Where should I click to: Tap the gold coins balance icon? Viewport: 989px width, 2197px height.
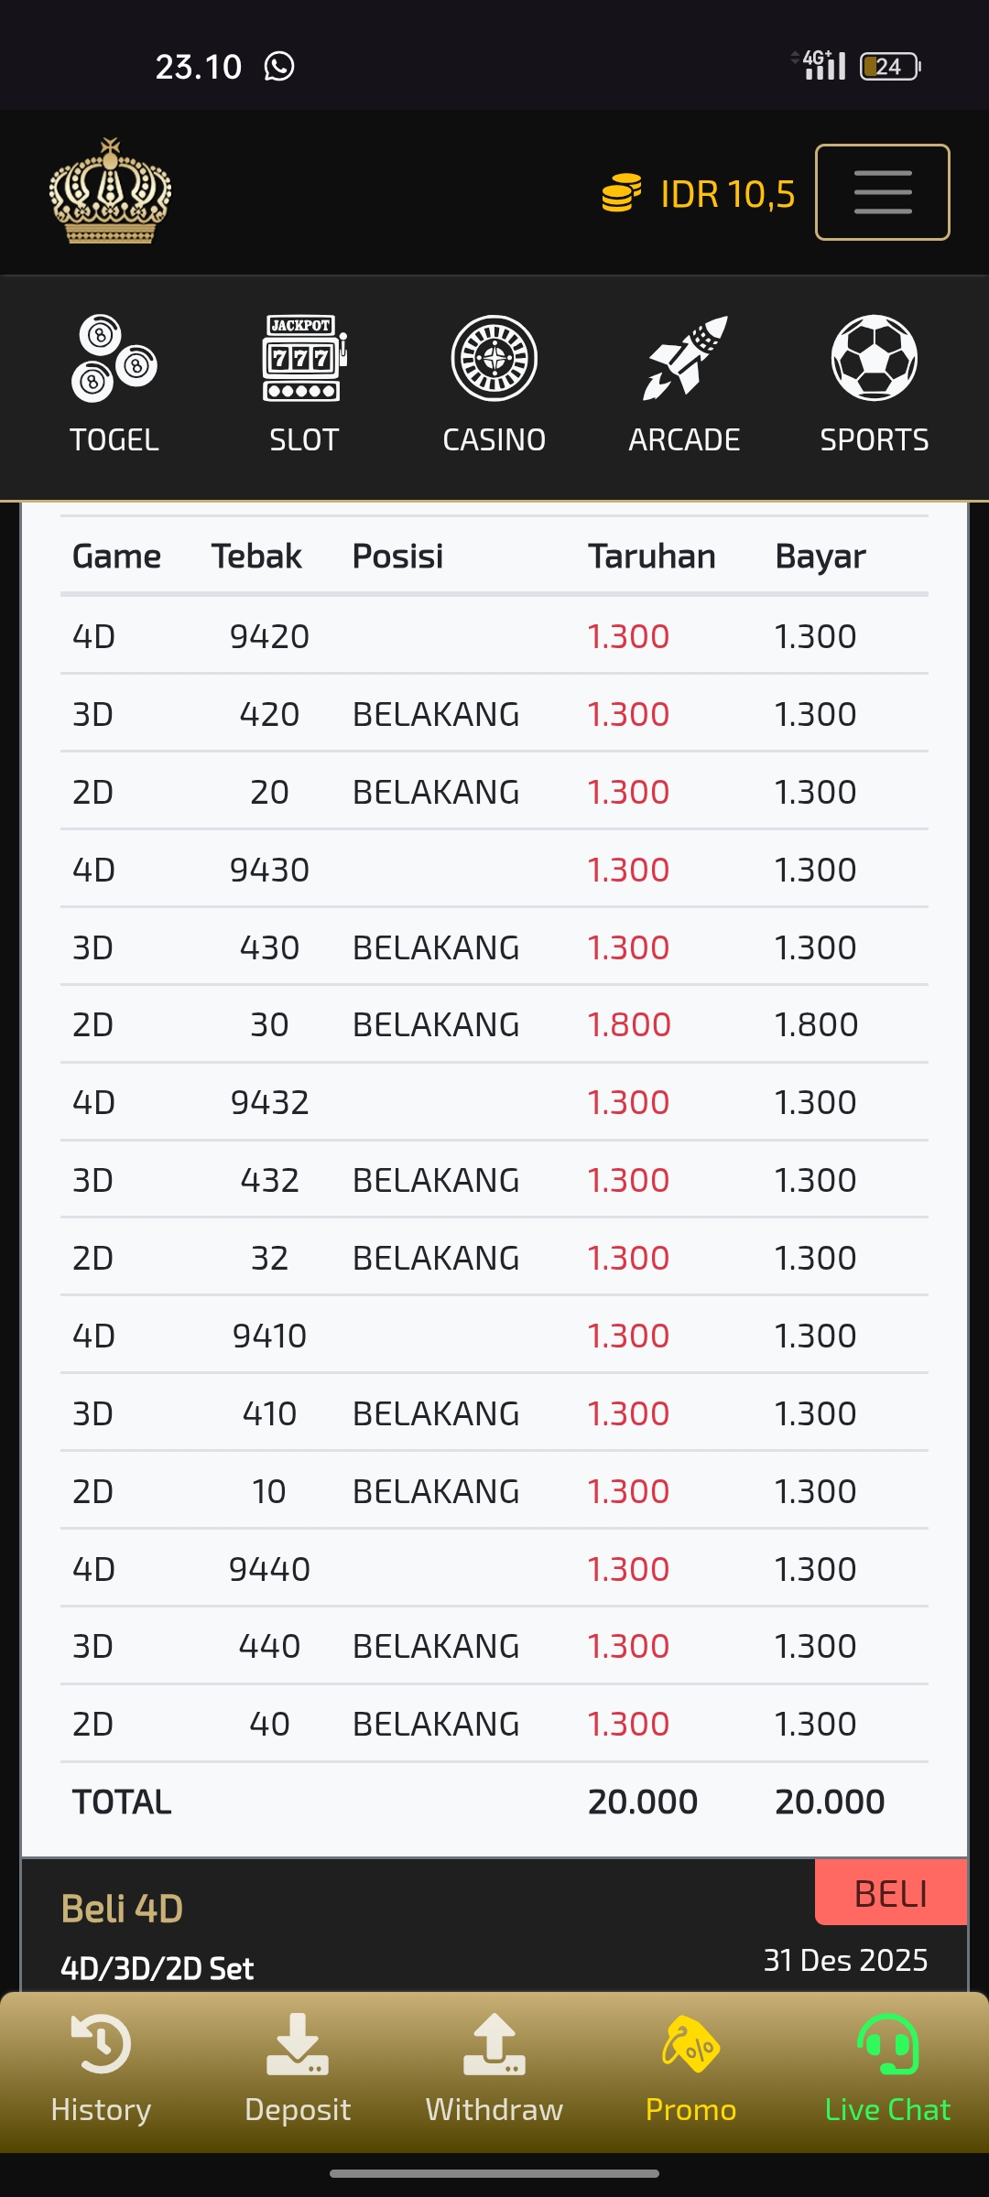click(x=621, y=193)
